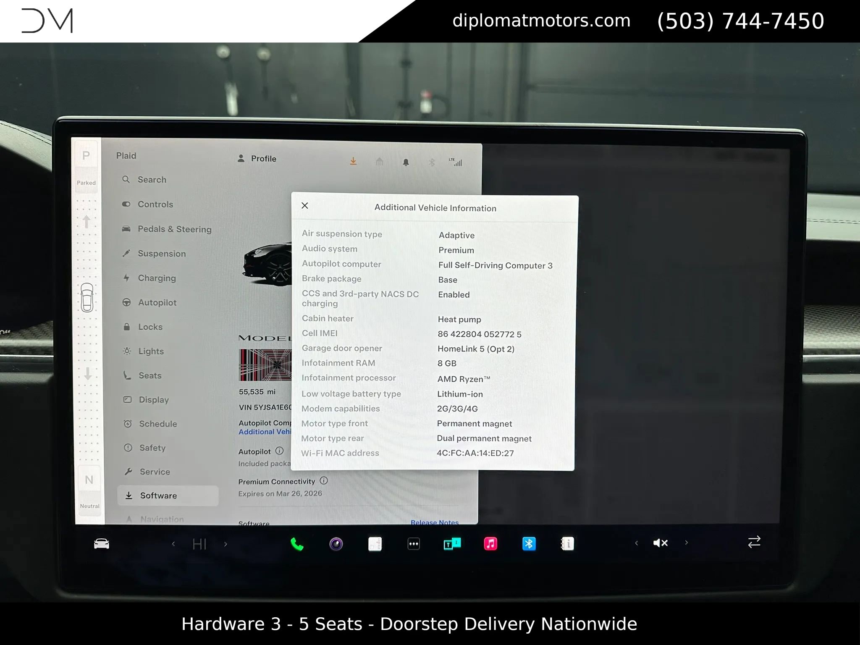Unmute the volume speaker icon
The width and height of the screenshot is (860, 645).
click(x=660, y=543)
